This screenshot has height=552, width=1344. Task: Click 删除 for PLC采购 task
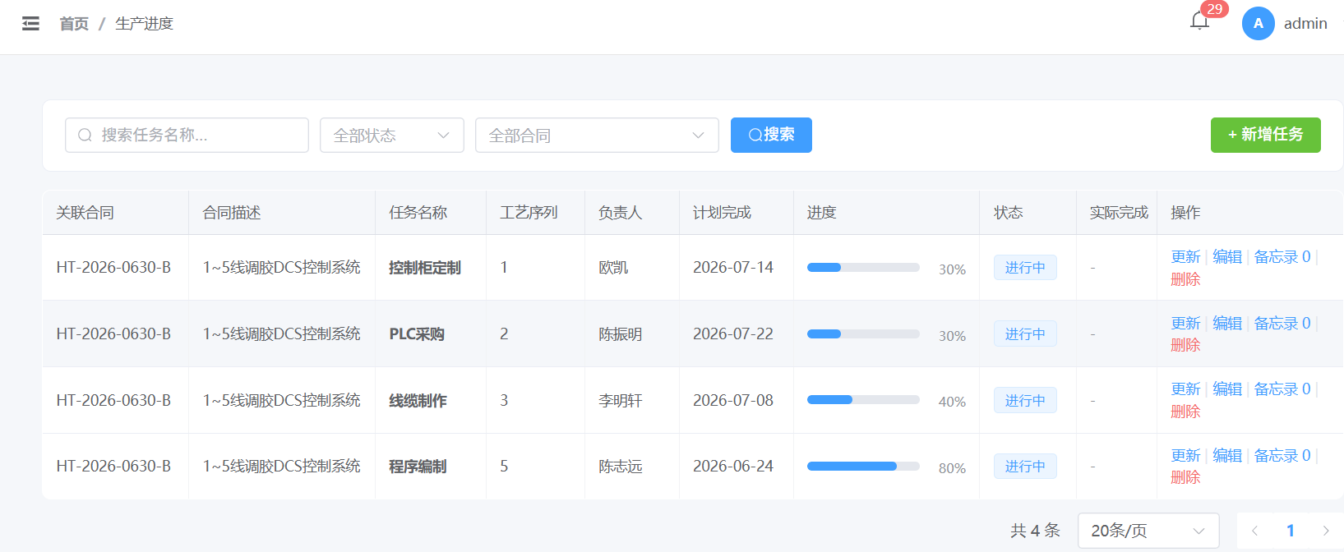click(1185, 345)
